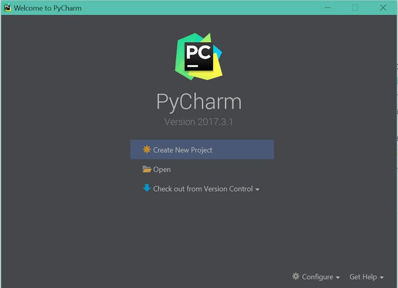Viewport: 398px width, 288px height.
Task: Click the folder icon next to Open
Action: (147, 169)
